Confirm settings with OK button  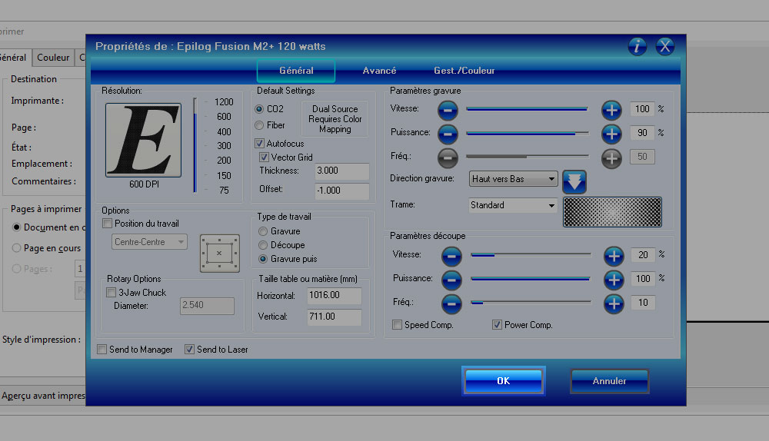(504, 381)
